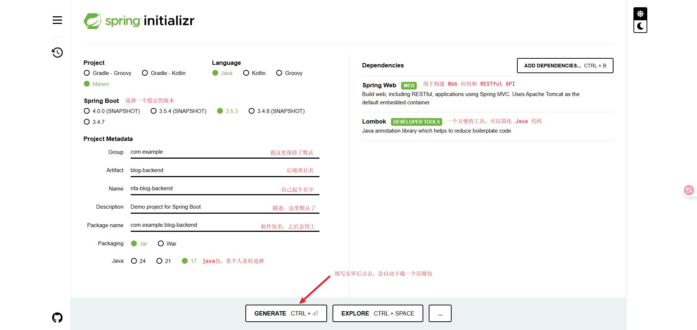The height and width of the screenshot is (330, 697).
Task: Select Spring Boot 3.4.8 (SNAPSHOT)
Action: (277, 111)
